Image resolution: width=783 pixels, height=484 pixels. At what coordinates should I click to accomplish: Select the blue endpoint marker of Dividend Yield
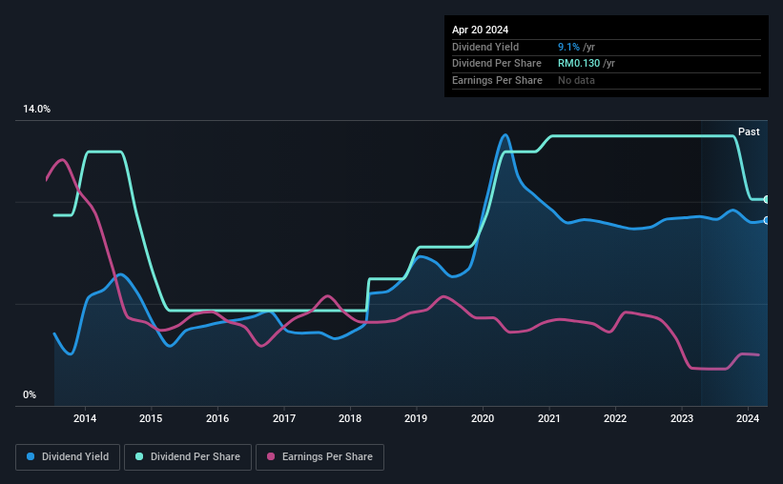coord(766,220)
